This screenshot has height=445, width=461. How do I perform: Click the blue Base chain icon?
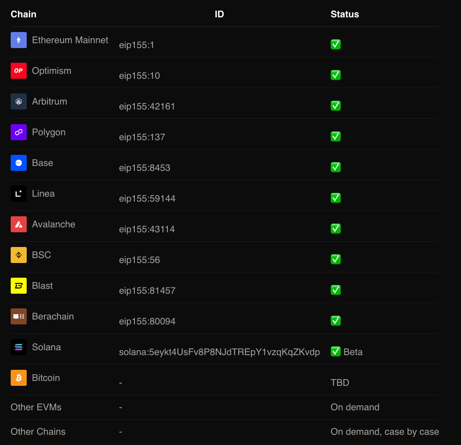click(19, 163)
